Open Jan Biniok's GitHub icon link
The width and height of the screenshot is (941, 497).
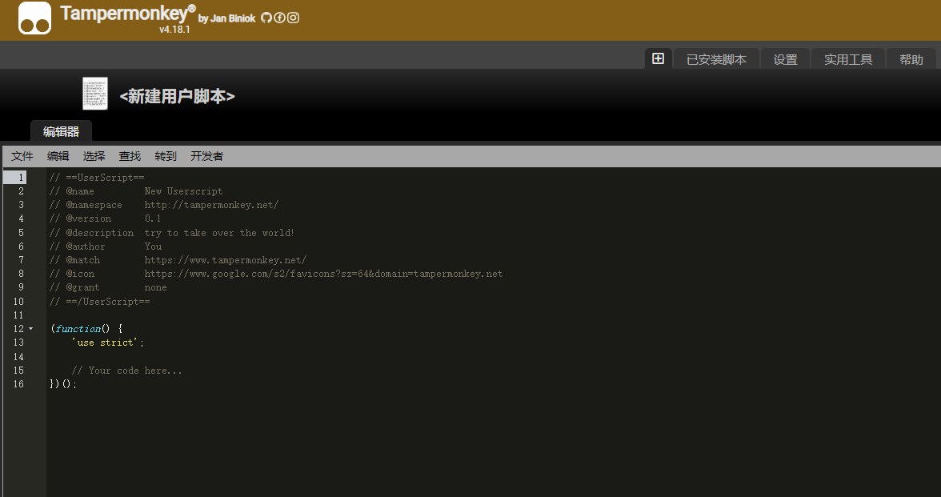click(x=266, y=18)
